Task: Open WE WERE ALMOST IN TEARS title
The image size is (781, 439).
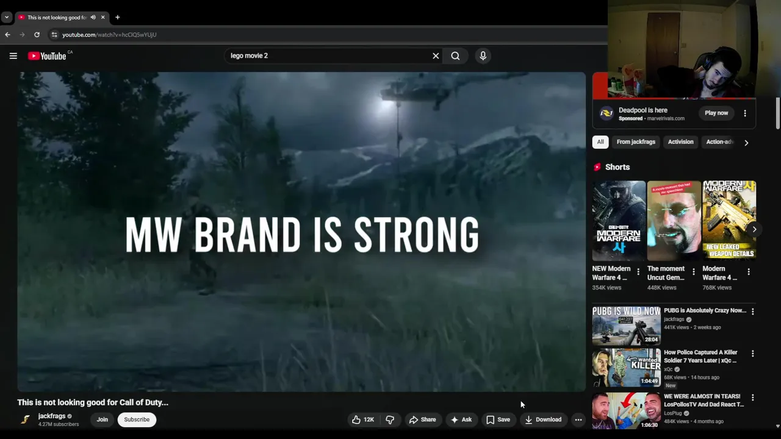Action: click(x=704, y=400)
